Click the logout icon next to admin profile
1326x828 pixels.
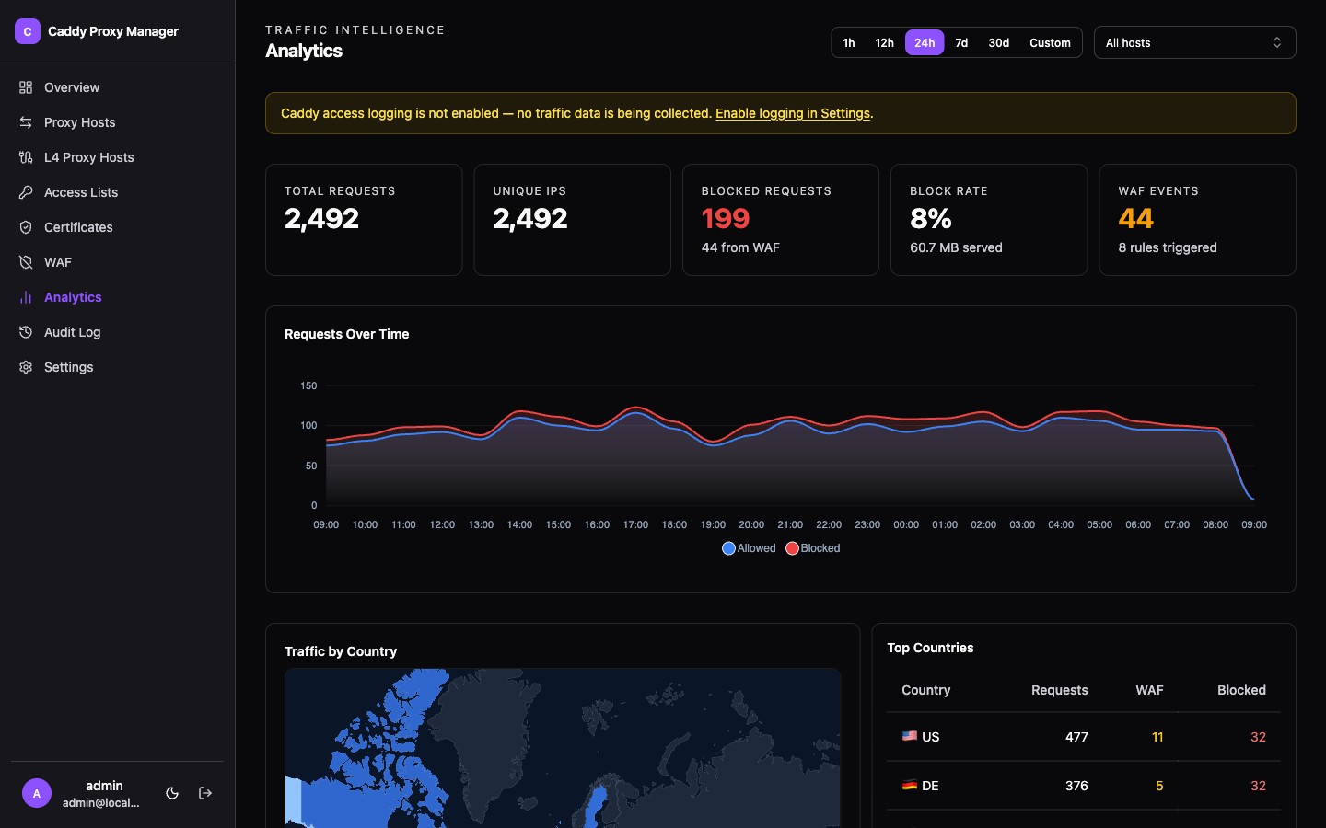click(x=204, y=792)
